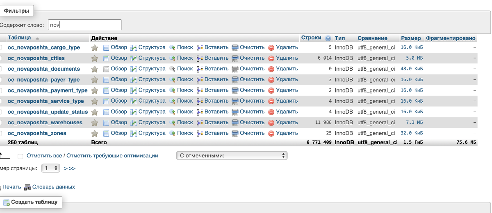
Task: Click row count 11 988
Action: [323, 123]
